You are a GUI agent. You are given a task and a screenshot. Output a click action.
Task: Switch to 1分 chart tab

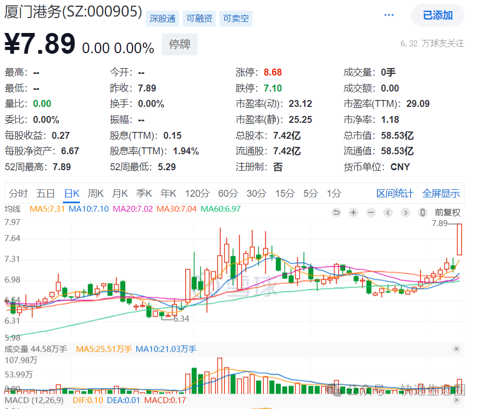coord(334,193)
